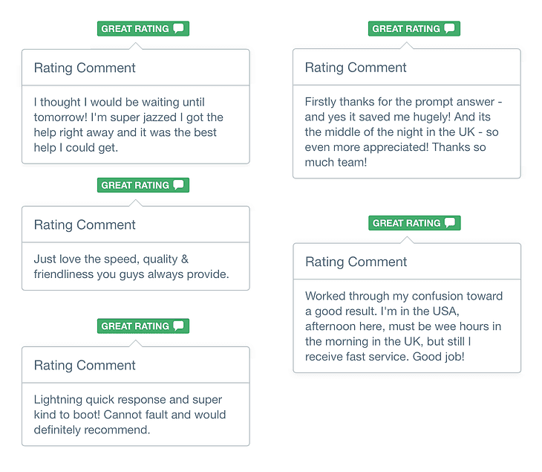Click the 'I thought I would be waiting' text
This screenshot has width=542, height=472.
pyautogui.click(x=128, y=125)
